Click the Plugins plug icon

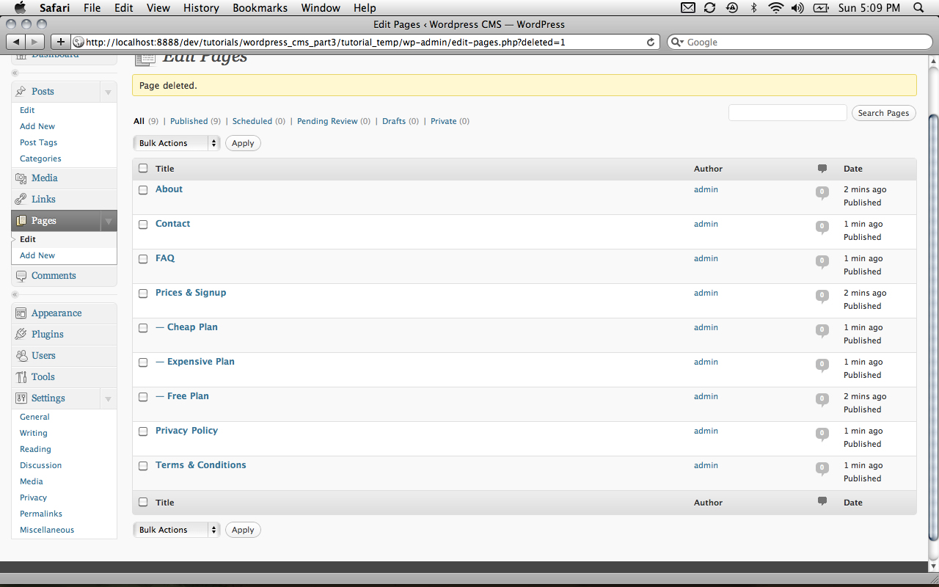tap(21, 335)
